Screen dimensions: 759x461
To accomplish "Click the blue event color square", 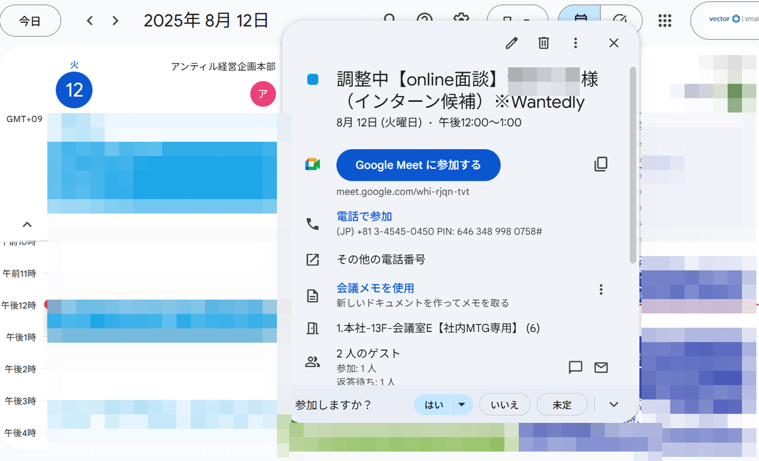I will [312, 80].
